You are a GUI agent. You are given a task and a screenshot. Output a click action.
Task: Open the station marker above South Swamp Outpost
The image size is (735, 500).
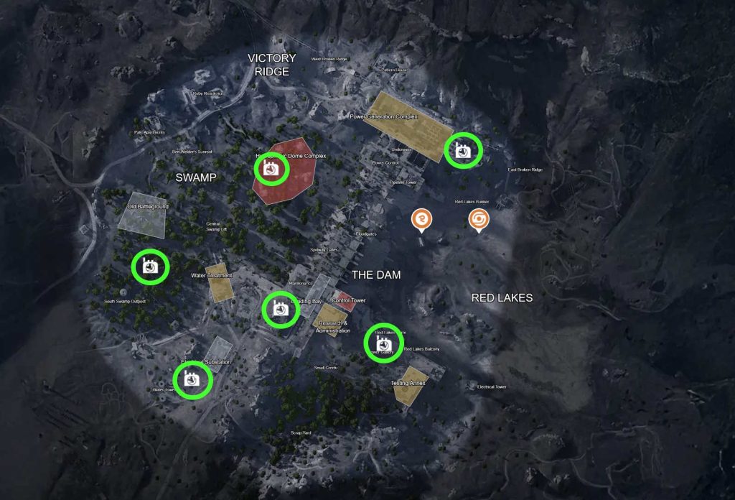coord(150,267)
